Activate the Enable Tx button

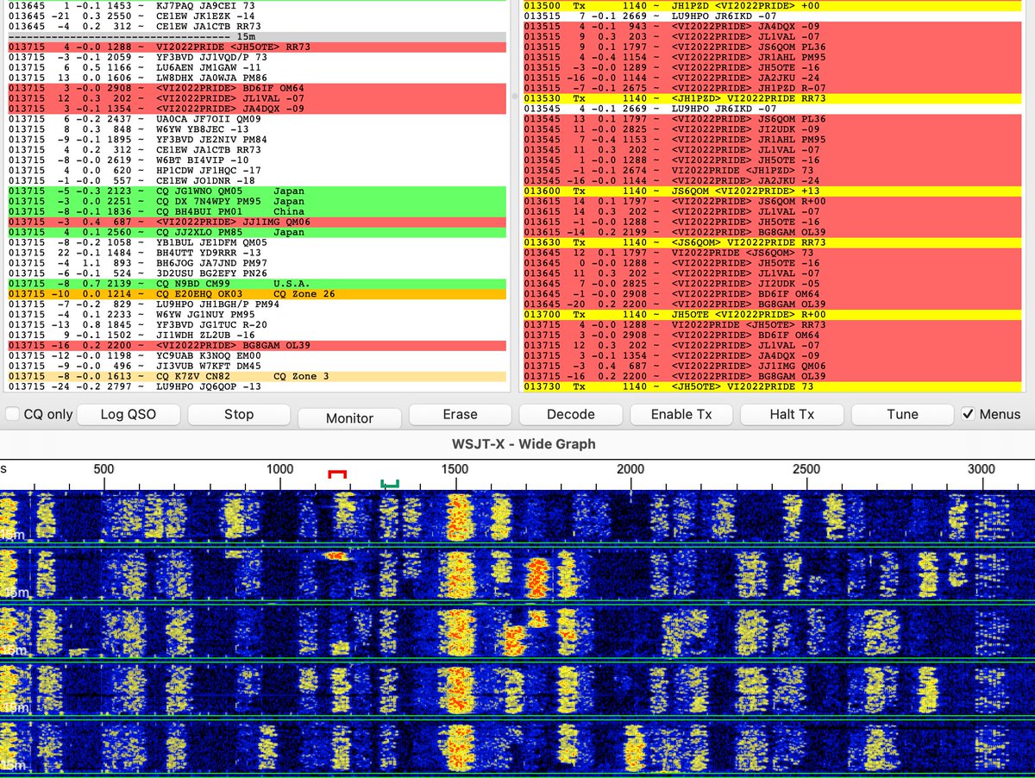681,414
